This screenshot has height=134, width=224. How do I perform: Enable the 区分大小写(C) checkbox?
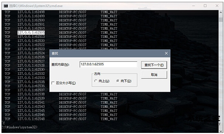click(x=53, y=83)
